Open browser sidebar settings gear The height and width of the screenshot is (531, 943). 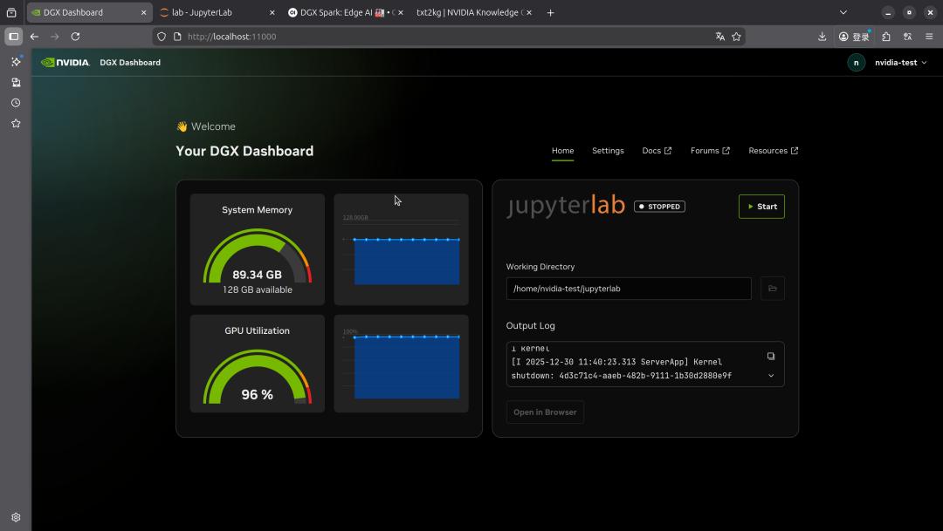[x=16, y=517]
